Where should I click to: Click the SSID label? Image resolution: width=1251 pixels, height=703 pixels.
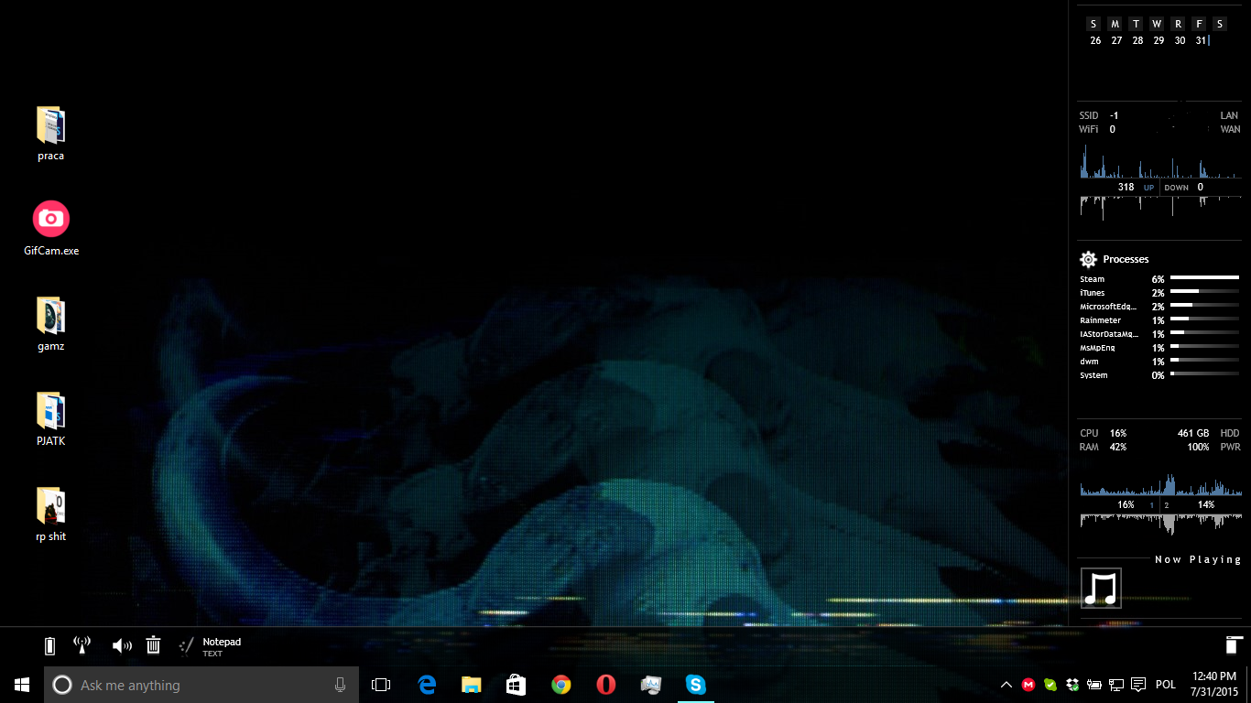tap(1089, 115)
